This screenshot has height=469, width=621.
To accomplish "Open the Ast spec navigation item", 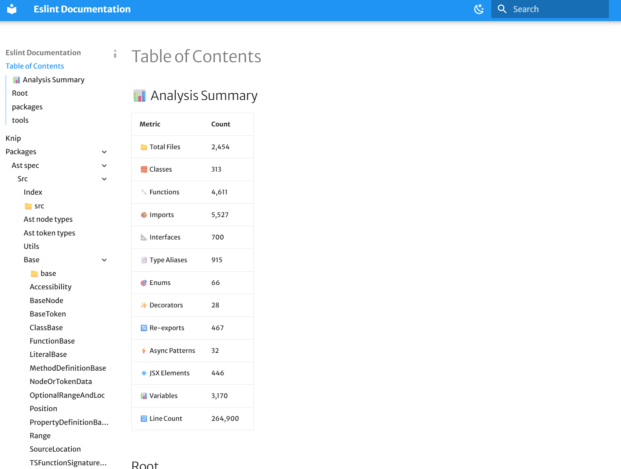I will (x=25, y=166).
